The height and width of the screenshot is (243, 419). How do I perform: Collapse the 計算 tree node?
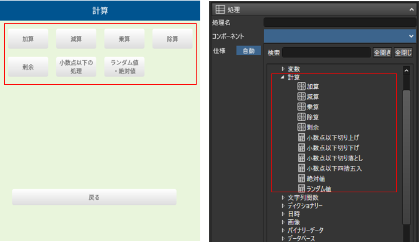(x=283, y=77)
